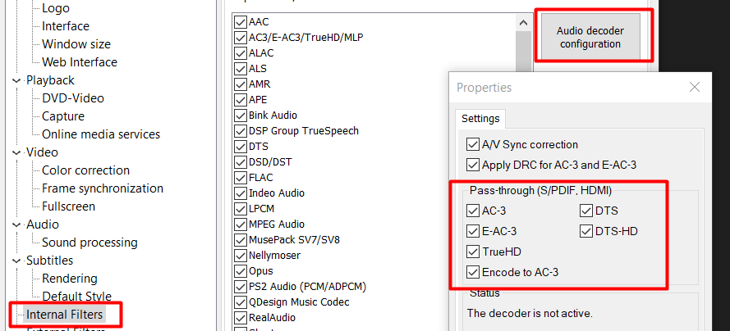Uncheck Encode to AC-3 option

(x=473, y=272)
